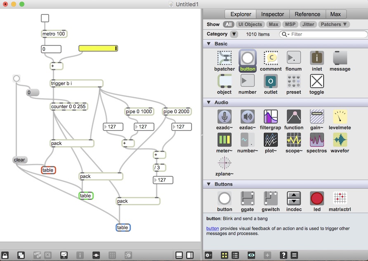Image resolution: width=368 pixels, height=261 pixels.
Task: Toggle presentation mode icon in bottom toolbar
Action: coord(64,255)
